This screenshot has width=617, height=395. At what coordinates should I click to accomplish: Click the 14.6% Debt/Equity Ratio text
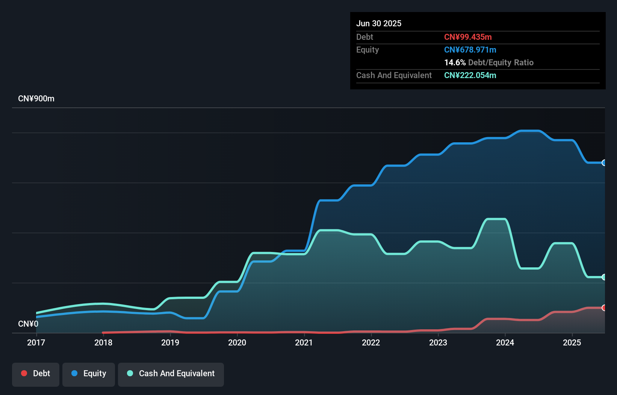[489, 62]
